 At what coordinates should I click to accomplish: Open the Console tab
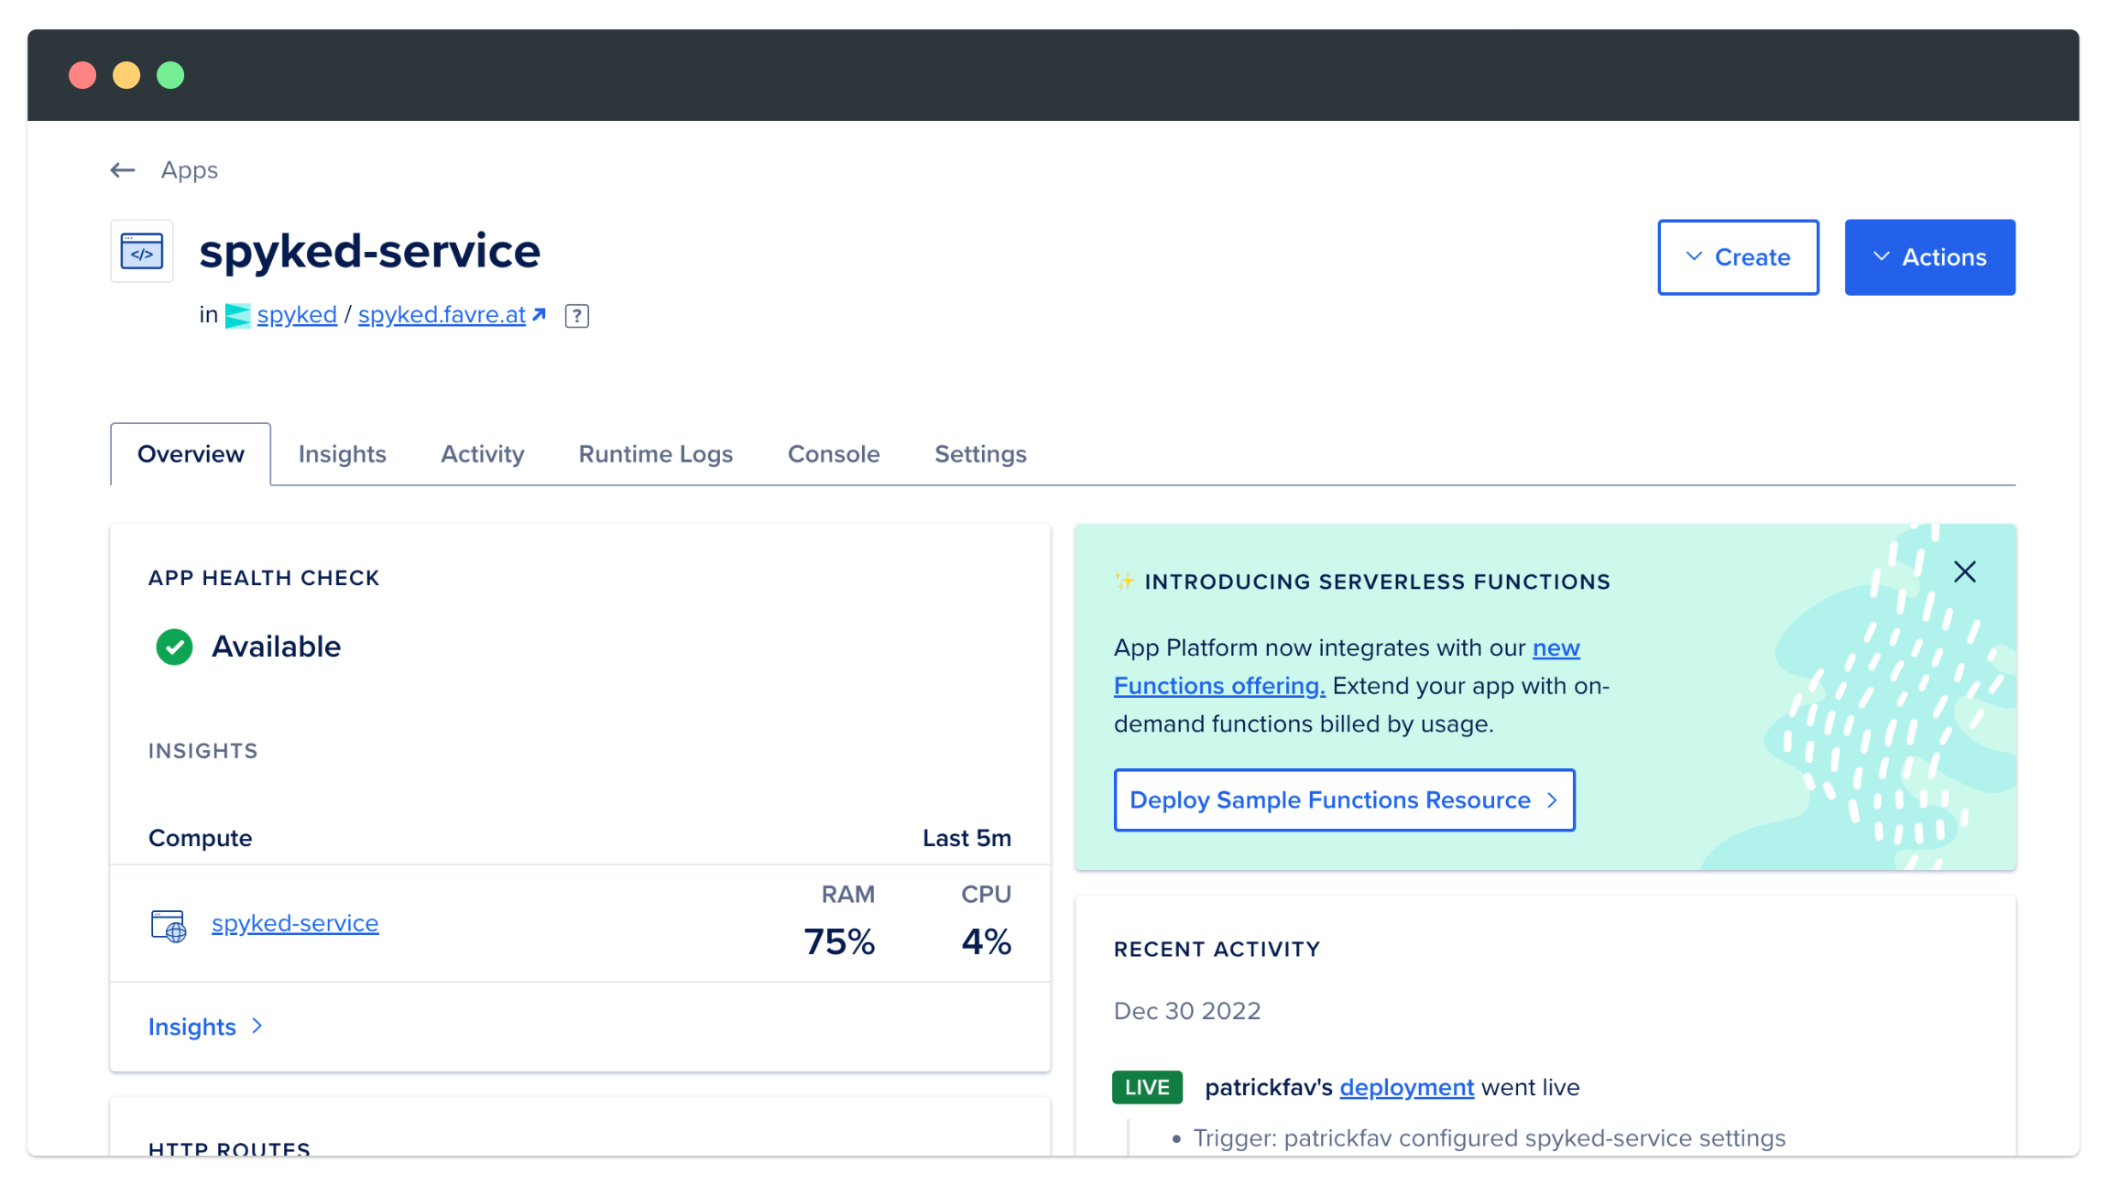point(833,454)
